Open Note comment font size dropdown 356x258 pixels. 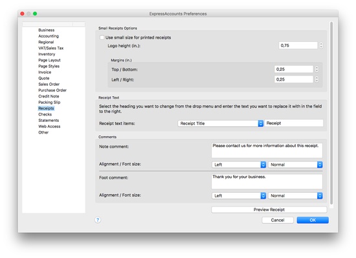tap(295, 164)
